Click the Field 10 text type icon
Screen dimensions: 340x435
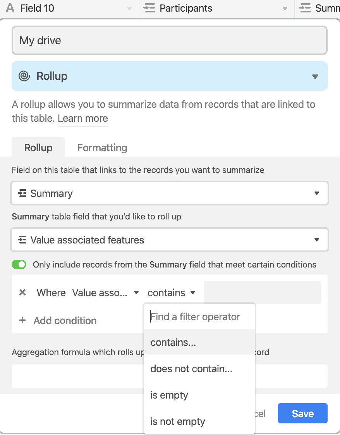tap(10, 8)
